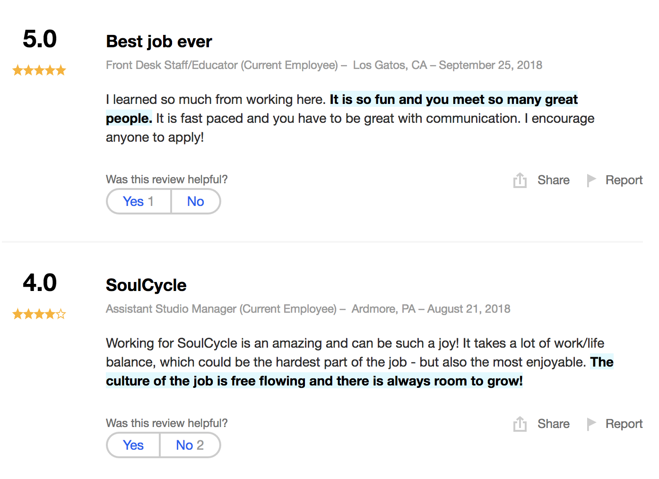Click report flag icon on Best job ever review
Screen dimensions: 659x479
(x=591, y=180)
